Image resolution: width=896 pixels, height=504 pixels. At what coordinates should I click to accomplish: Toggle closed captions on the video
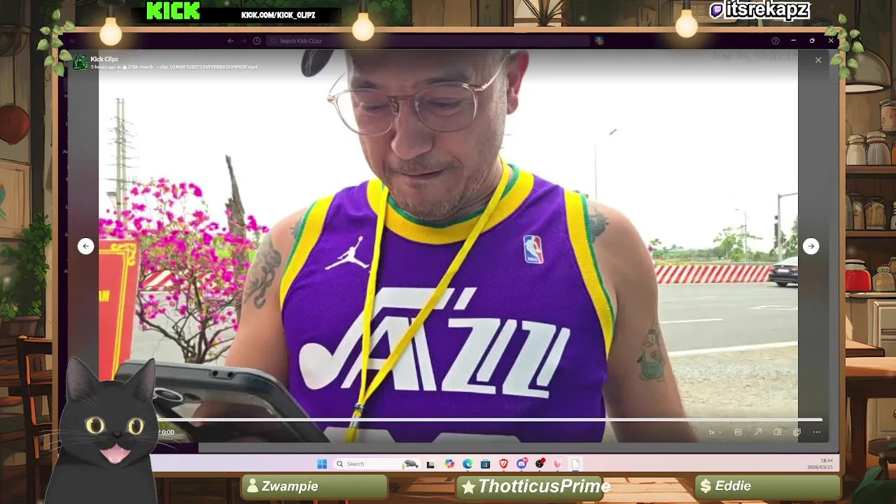click(x=738, y=432)
